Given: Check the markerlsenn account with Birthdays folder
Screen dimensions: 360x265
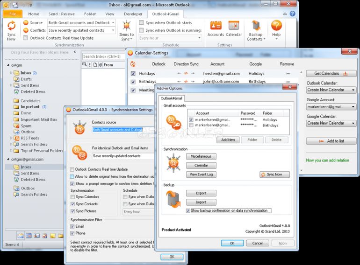Looking at the screenshot, I should 191,125.
